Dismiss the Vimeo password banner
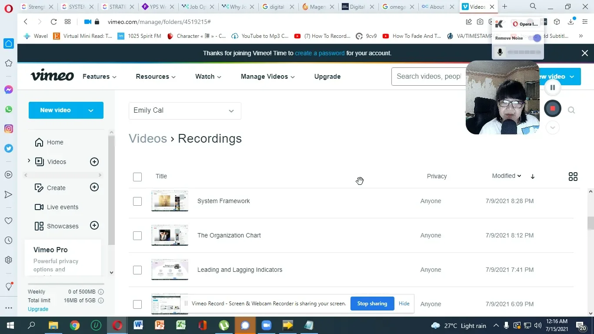 point(585,53)
